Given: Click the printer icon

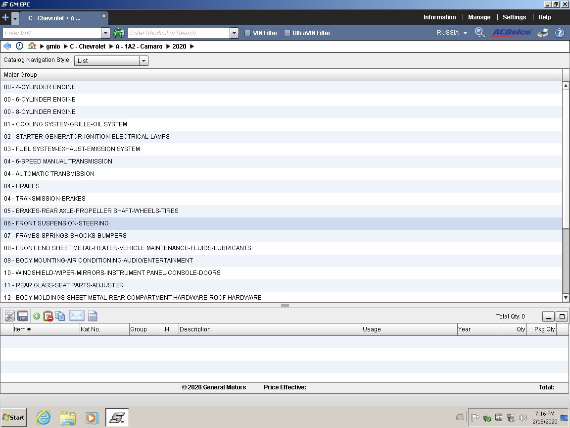Looking at the screenshot, I should point(543,33).
